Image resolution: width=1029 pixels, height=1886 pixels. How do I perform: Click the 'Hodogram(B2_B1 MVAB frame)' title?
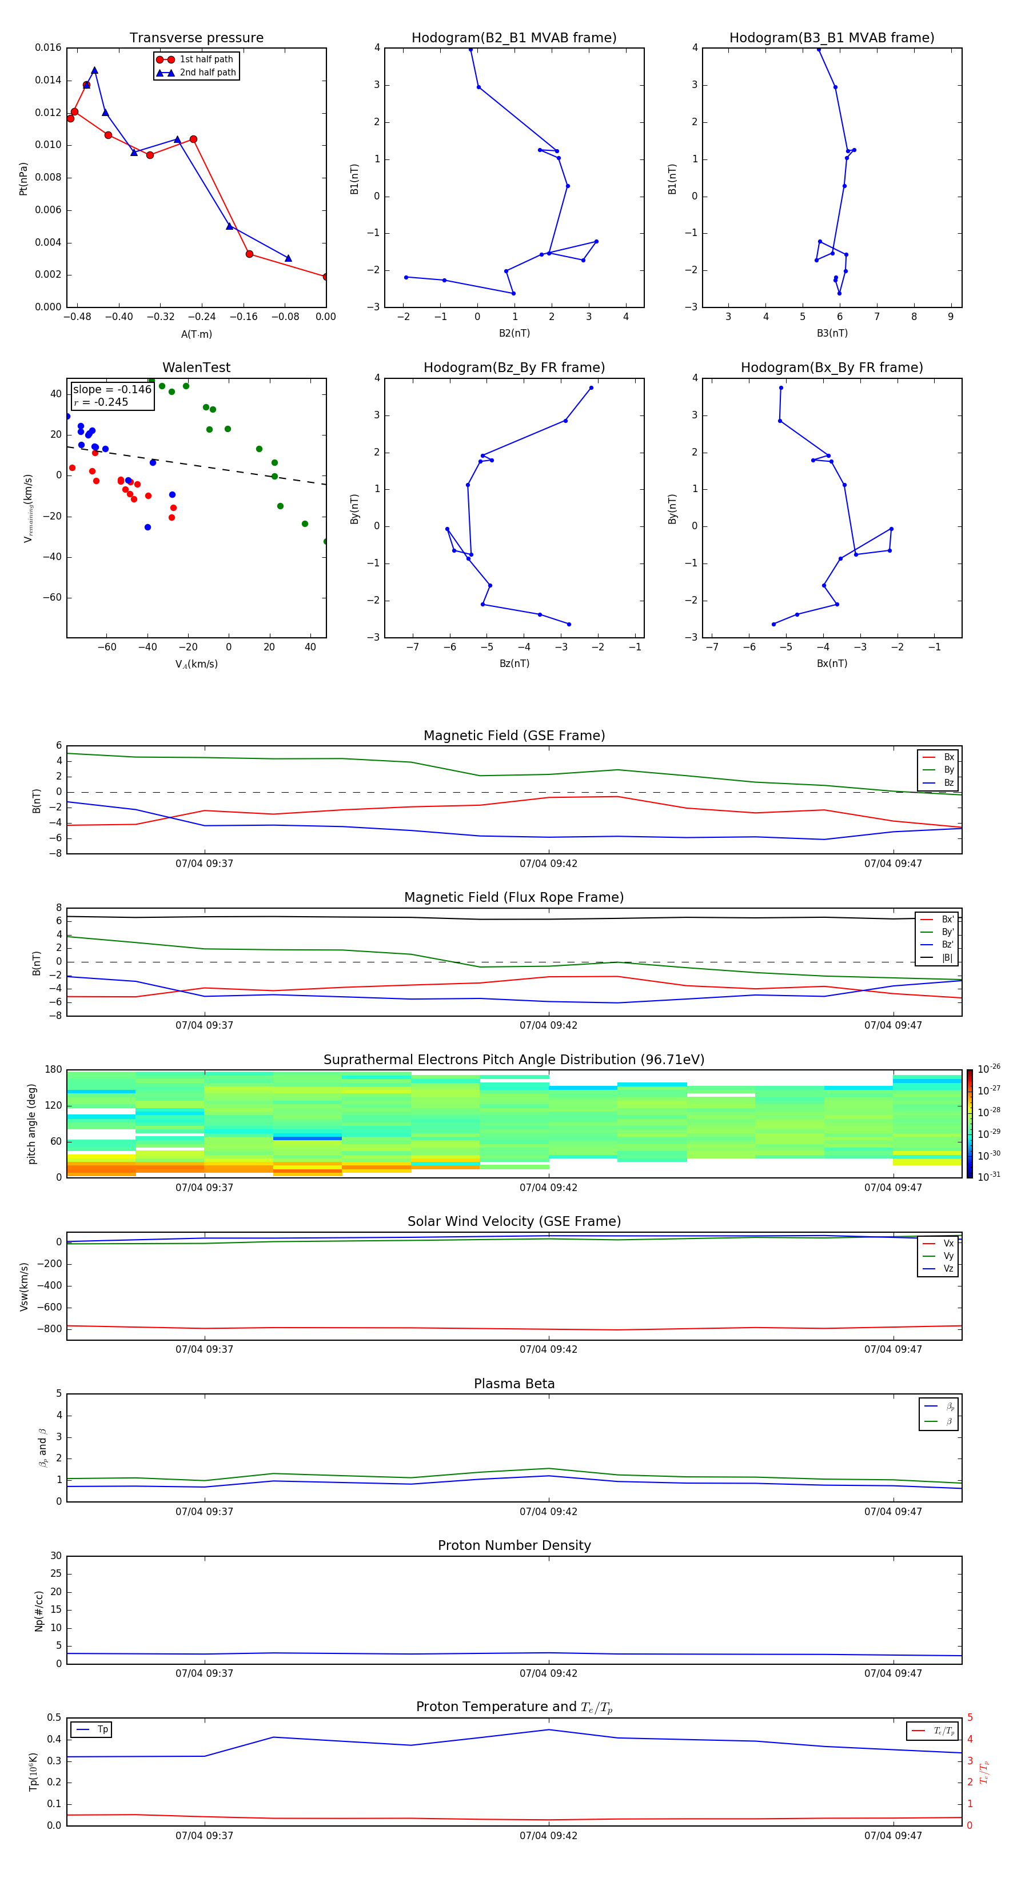point(514,38)
